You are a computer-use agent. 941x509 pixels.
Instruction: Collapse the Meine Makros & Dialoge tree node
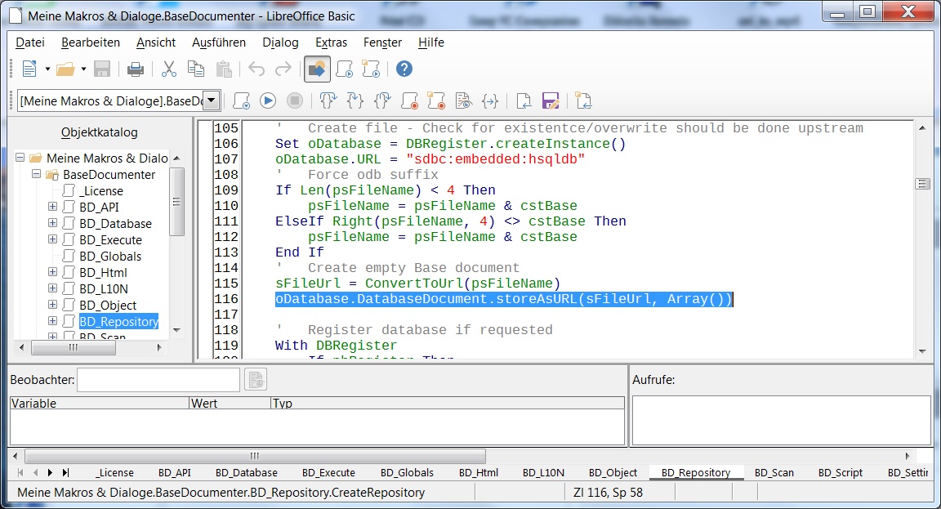point(20,157)
